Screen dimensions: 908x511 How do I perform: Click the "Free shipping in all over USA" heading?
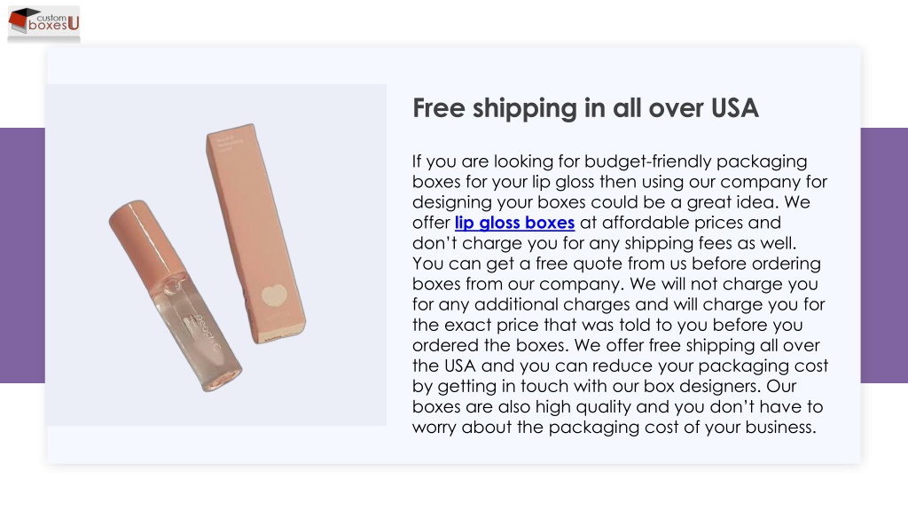tap(585, 108)
